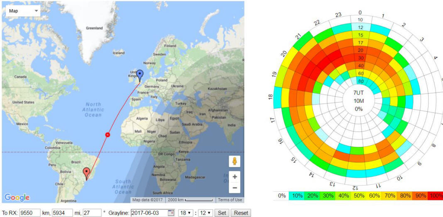Click the 100% red legend swatch
Screen dimensions: 443x217
point(435,196)
